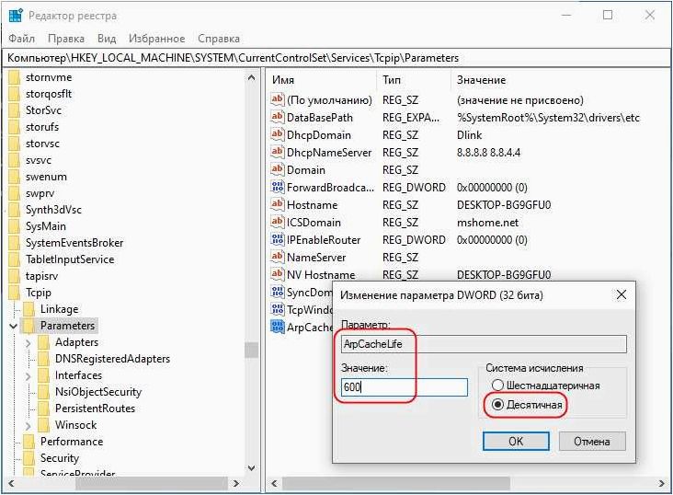Click the string icon of ICSDomain value
673x495 pixels.
(x=278, y=223)
